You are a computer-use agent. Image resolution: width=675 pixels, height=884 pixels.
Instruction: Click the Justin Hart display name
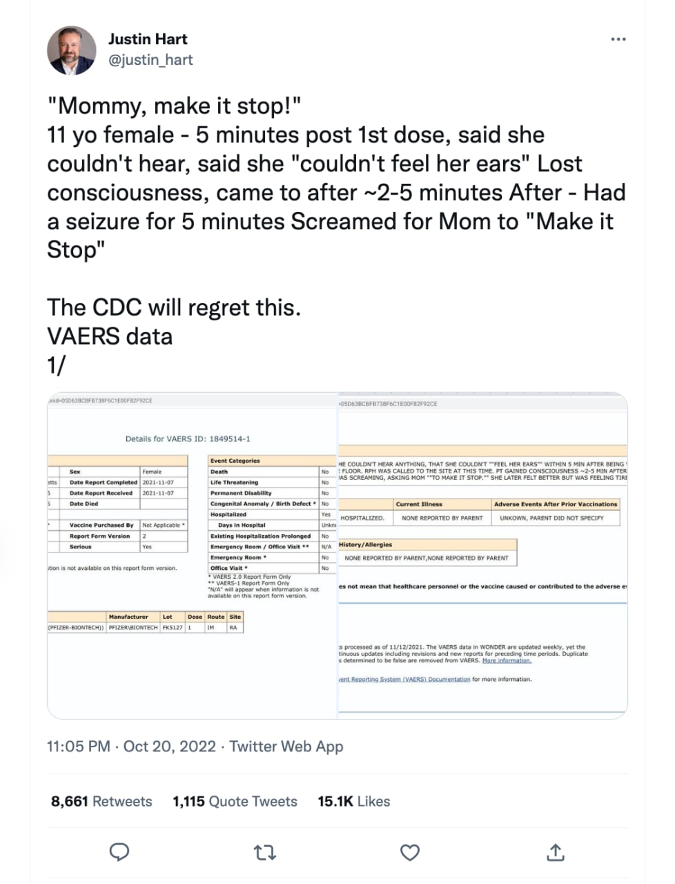(x=148, y=39)
